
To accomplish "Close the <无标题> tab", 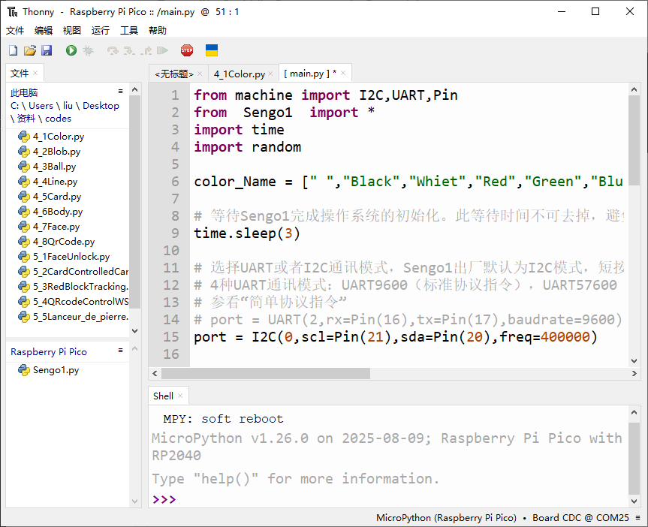I will coord(200,74).
